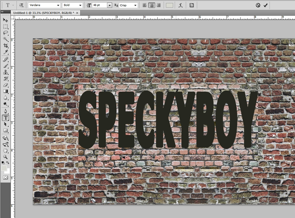295x218 pixels.
Task: Select the Brush tool
Action: (x=5, y=66)
